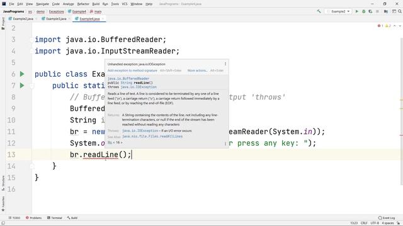This screenshot has width=403, height=226.
Task: Collapse main method with the fold marker on line 7
Action: [32, 86]
